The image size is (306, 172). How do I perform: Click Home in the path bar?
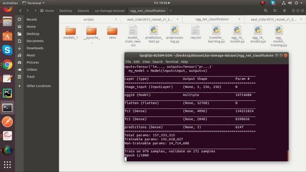[47, 11]
